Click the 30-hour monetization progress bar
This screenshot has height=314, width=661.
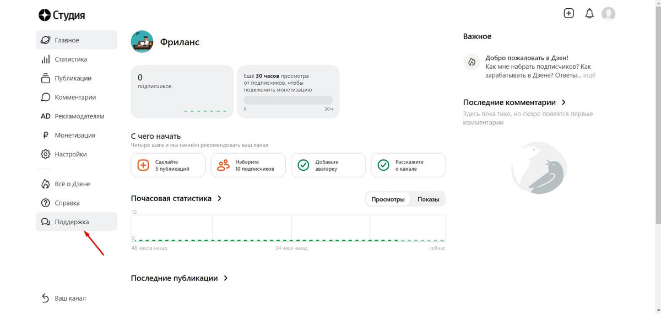click(x=288, y=100)
